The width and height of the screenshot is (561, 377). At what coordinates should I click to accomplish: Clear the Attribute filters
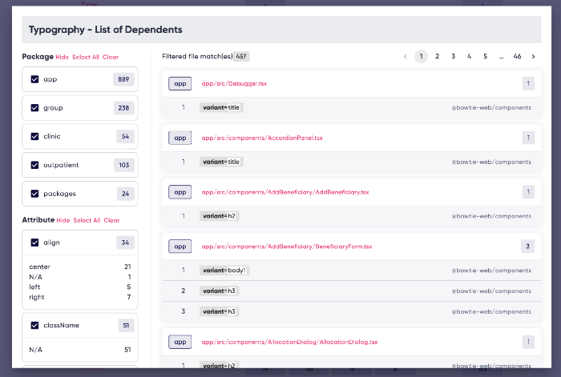pyautogui.click(x=111, y=220)
